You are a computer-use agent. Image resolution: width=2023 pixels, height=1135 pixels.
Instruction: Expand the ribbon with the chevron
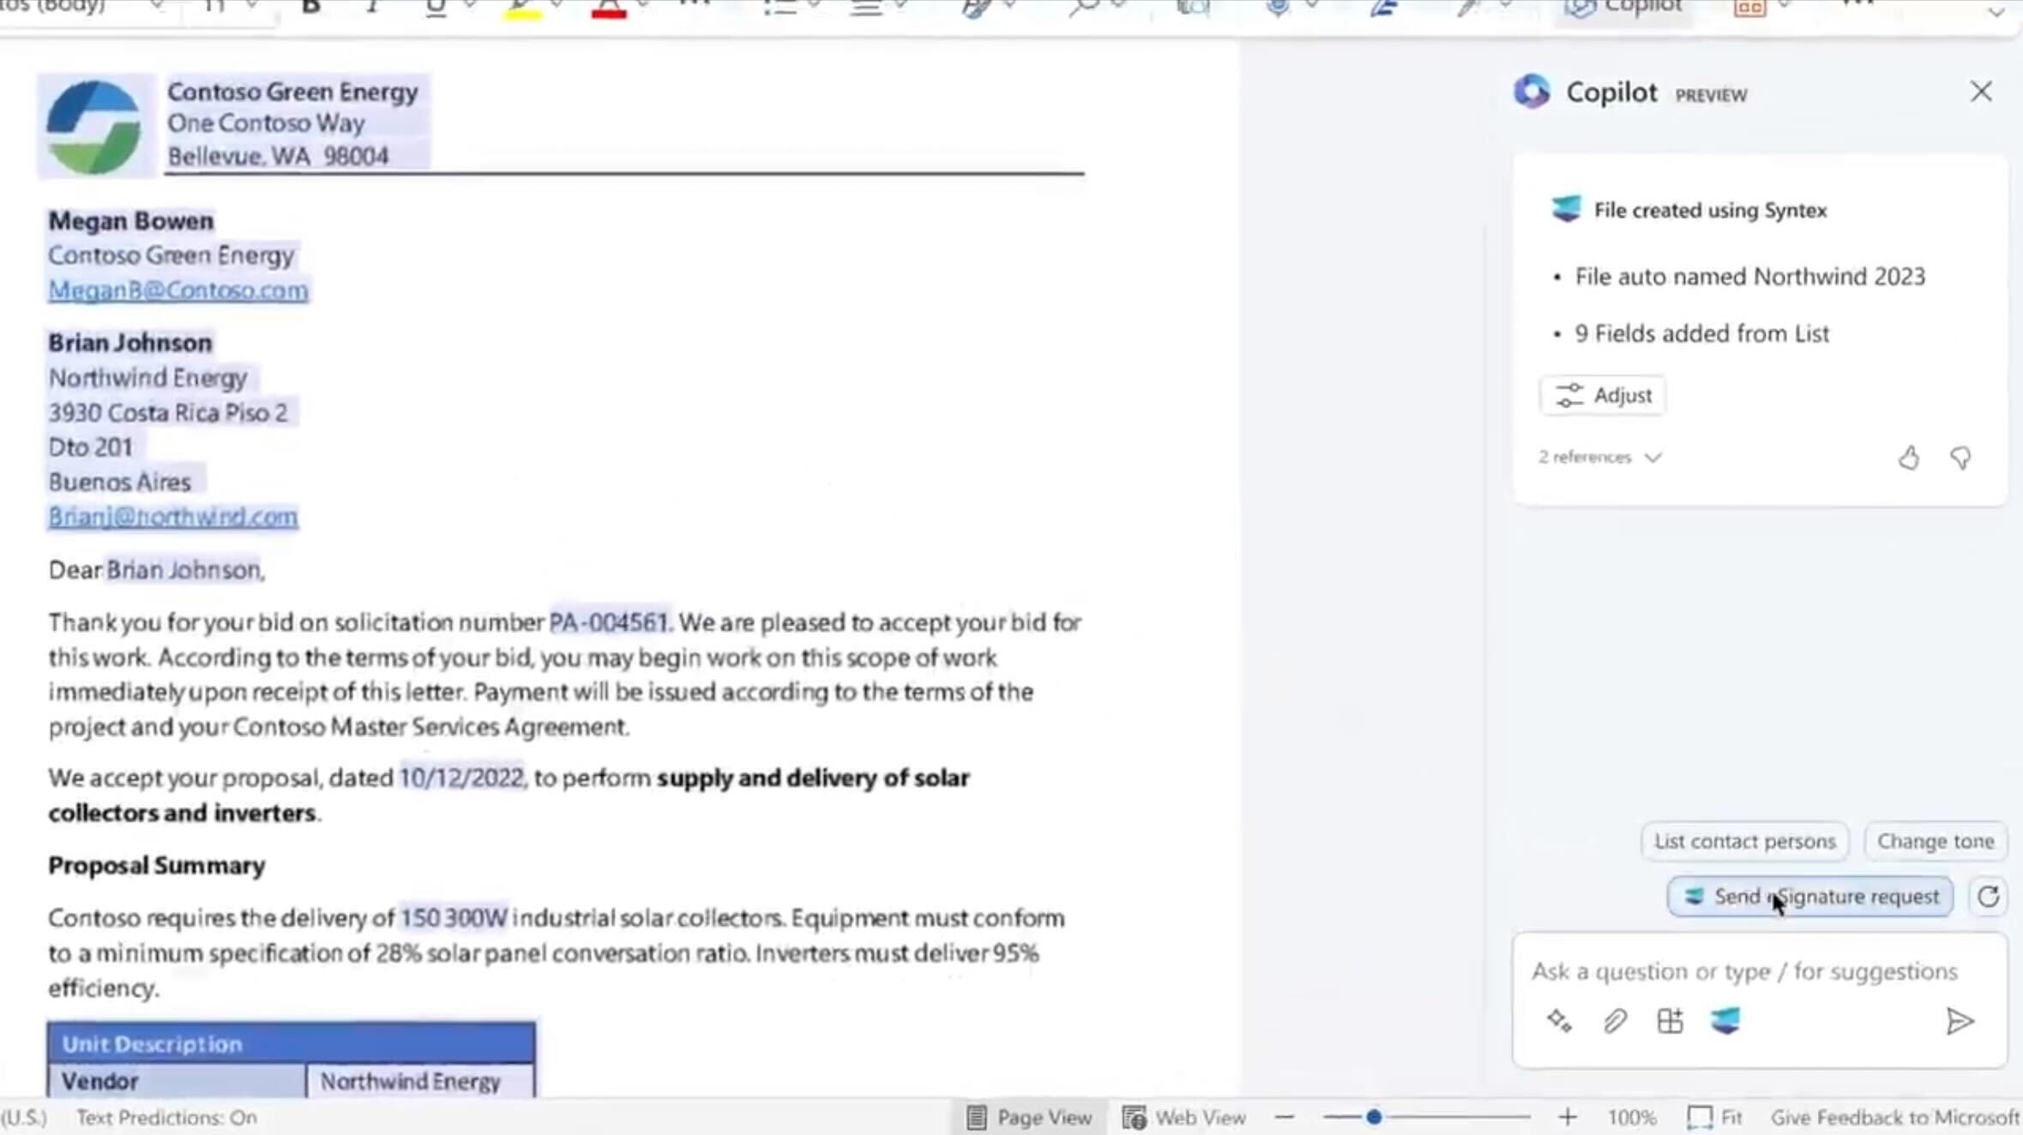click(1996, 10)
